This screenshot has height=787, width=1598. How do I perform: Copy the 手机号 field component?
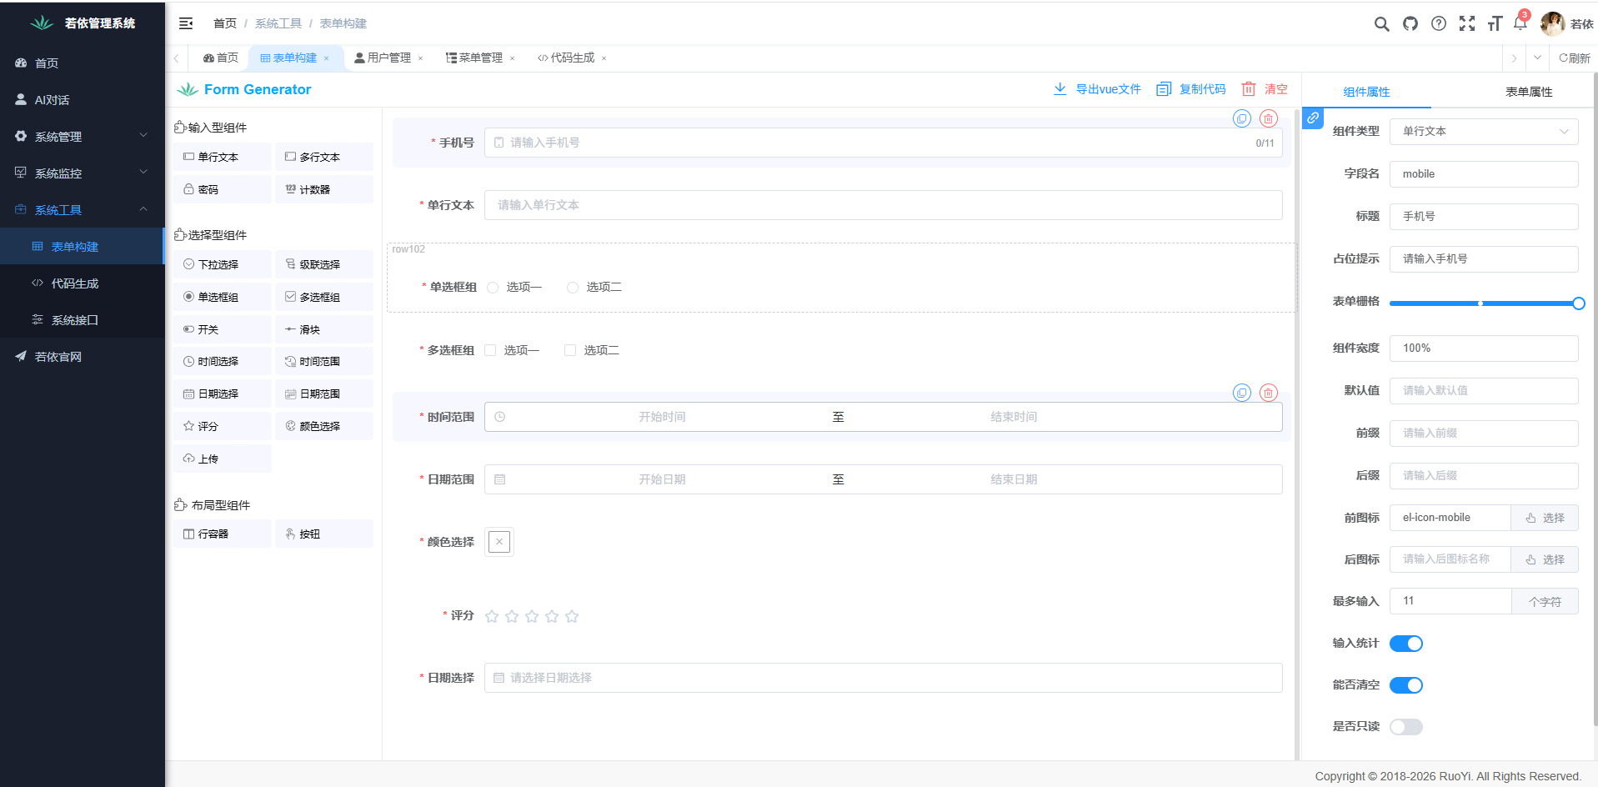tap(1242, 118)
